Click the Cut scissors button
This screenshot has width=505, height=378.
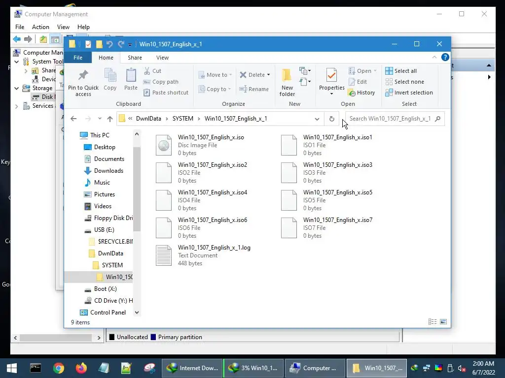click(152, 71)
